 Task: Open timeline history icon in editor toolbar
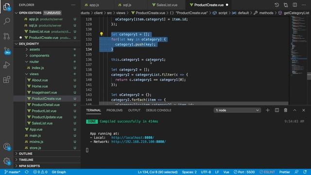[276, 5]
